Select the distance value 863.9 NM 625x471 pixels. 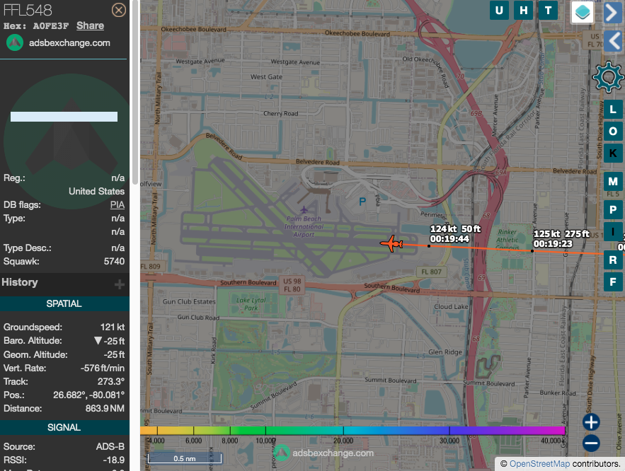[105, 409]
